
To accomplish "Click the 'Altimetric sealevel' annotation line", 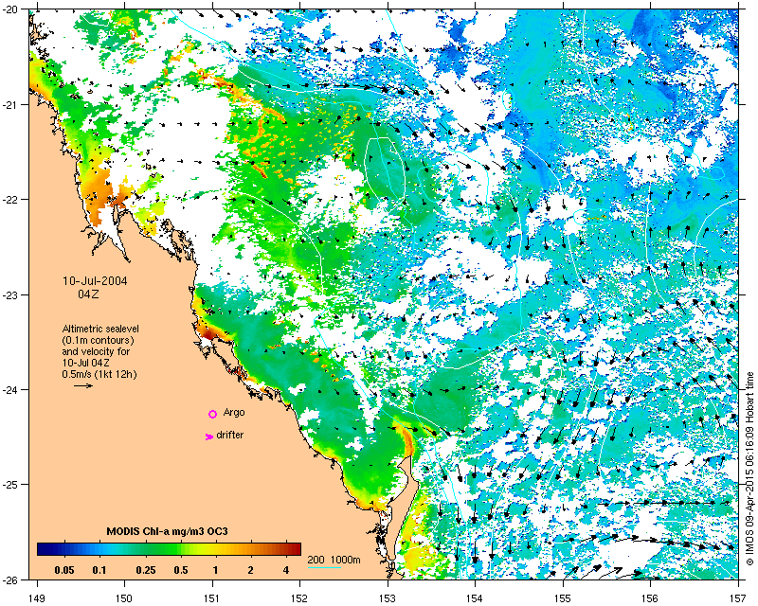I will click(100, 329).
